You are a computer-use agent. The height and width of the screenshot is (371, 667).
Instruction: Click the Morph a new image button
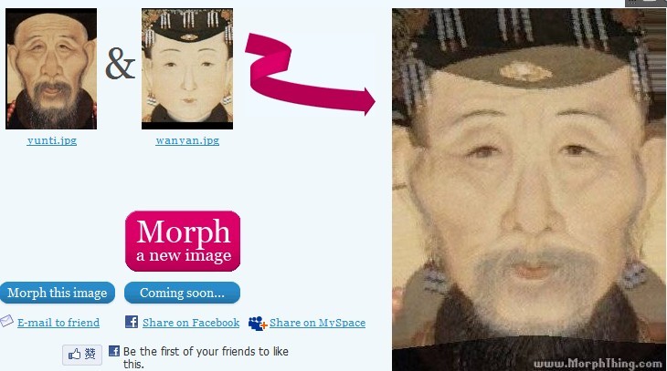click(183, 242)
